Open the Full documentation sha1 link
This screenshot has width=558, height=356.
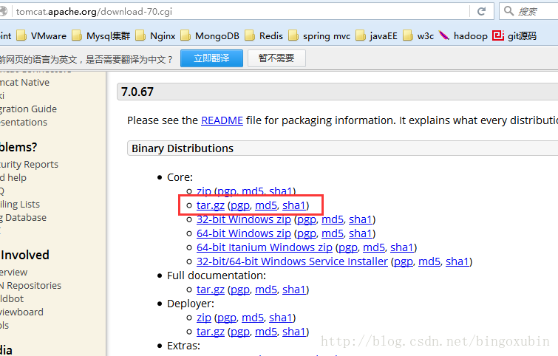(x=294, y=290)
